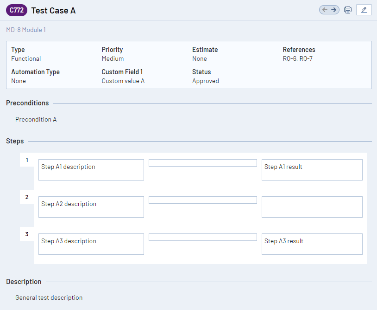
Task: Open reference R0-6
Action: (x=289, y=59)
